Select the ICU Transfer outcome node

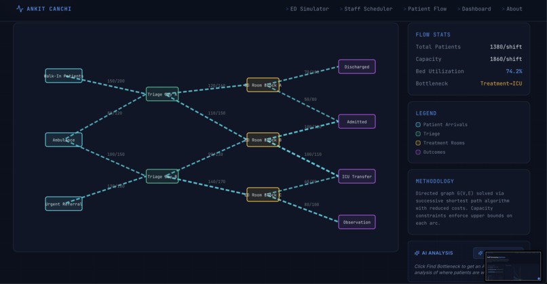pyautogui.click(x=357, y=176)
